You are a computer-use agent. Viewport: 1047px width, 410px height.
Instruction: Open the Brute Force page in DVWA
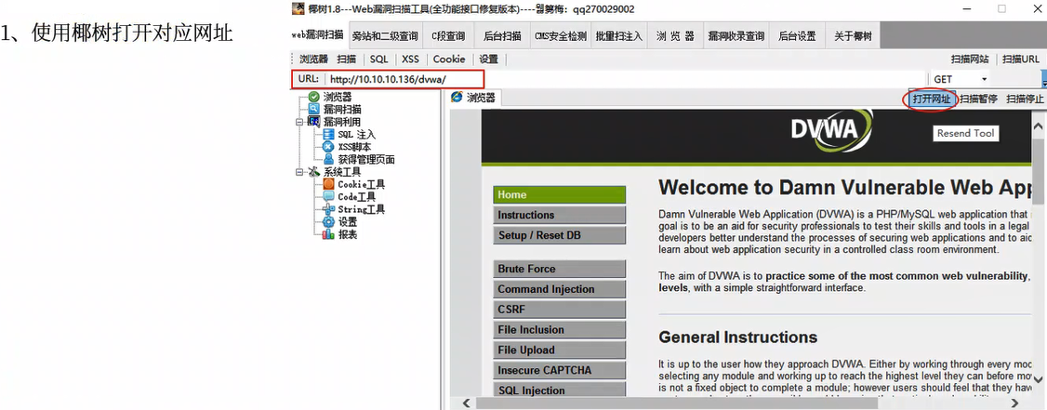click(x=560, y=269)
